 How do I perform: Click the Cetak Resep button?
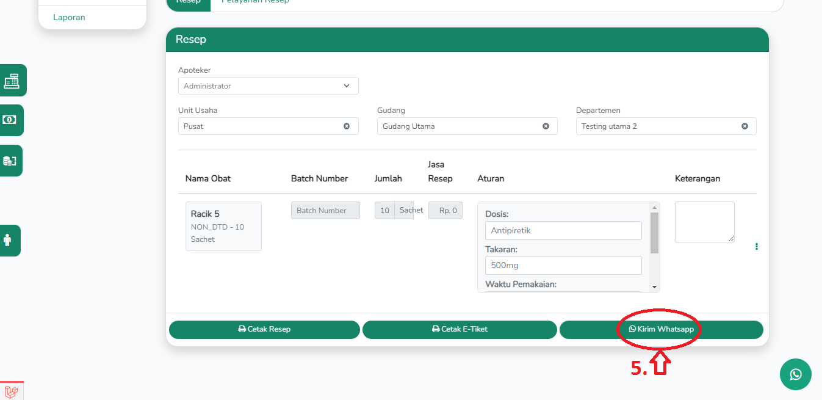point(264,329)
